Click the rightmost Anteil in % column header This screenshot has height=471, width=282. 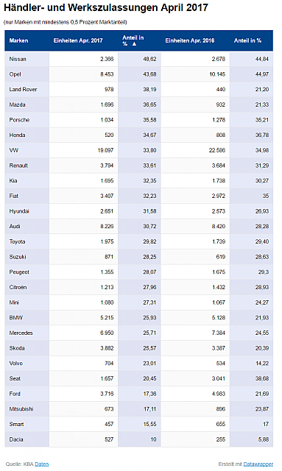click(x=247, y=40)
